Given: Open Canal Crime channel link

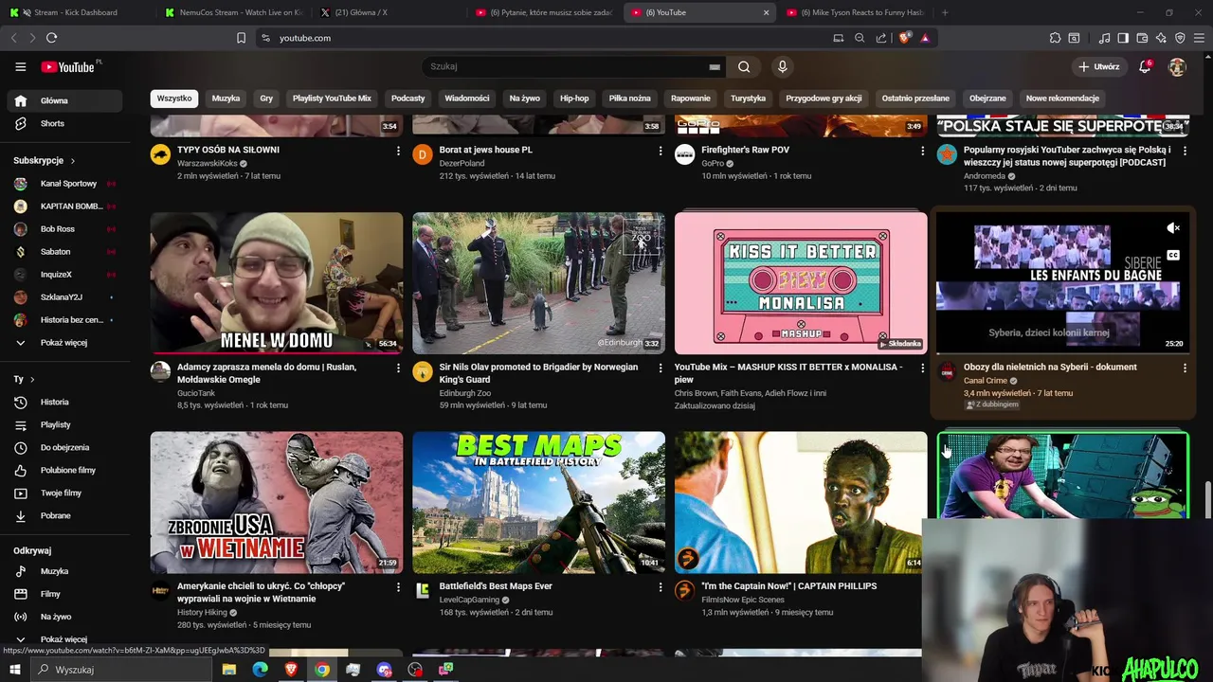Looking at the screenshot, I should click(986, 381).
